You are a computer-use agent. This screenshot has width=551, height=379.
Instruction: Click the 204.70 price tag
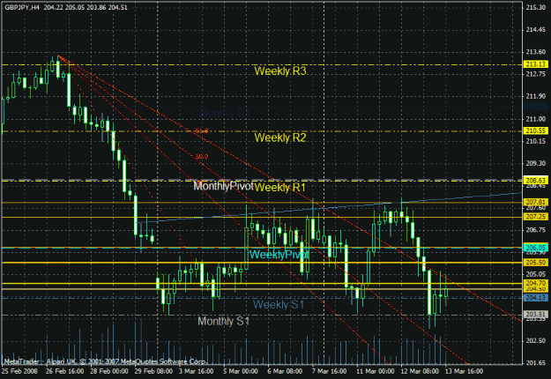coord(535,283)
